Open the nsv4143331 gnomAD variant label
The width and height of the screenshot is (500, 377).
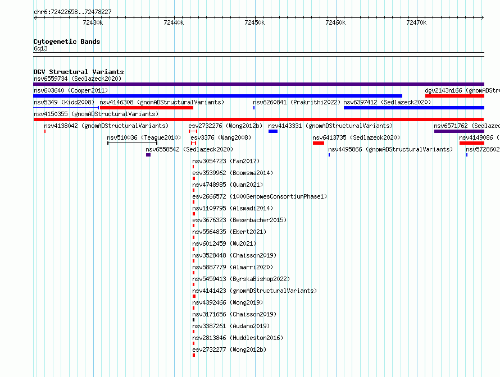[x=330, y=126]
